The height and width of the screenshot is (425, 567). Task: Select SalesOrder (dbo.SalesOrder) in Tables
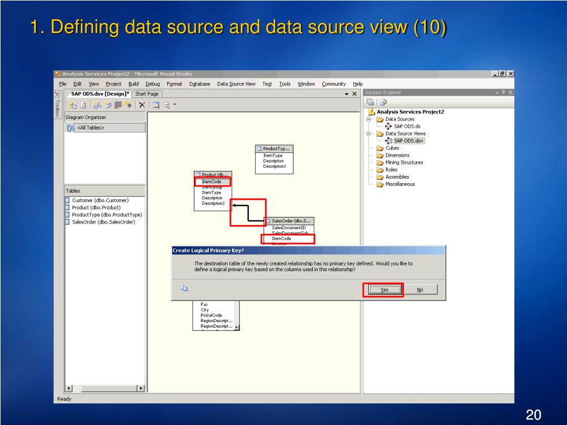pos(104,222)
